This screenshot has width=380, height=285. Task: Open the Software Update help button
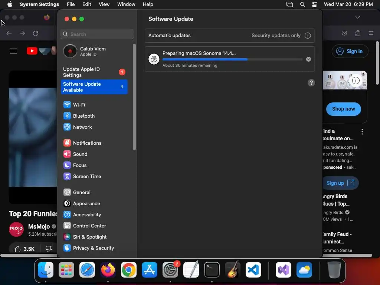click(x=311, y=83)
